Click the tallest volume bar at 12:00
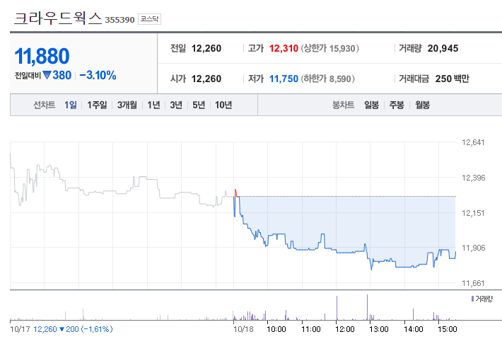 pos(337,308)
